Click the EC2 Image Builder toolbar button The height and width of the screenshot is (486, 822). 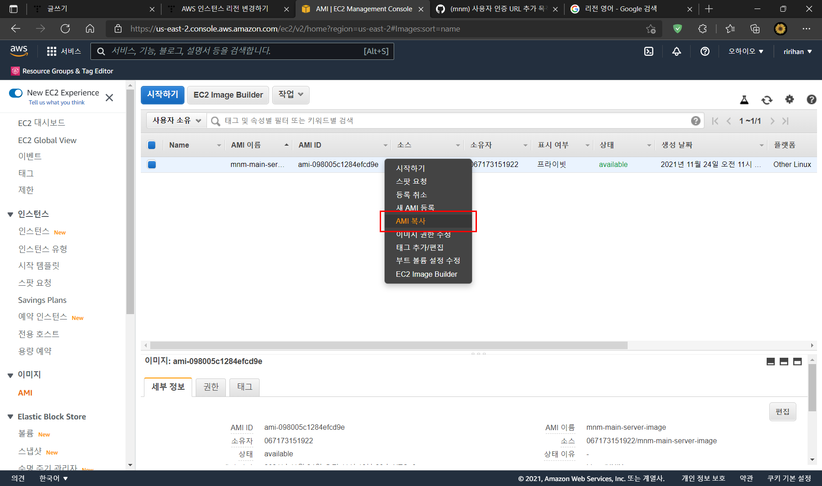pos(228,95)
